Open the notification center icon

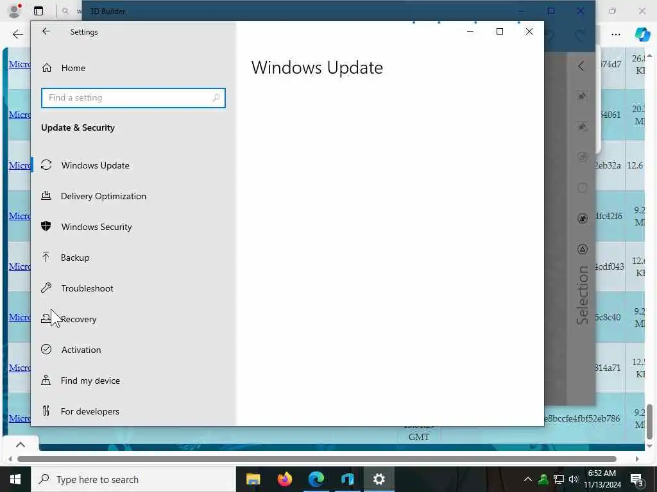(x=636, y=480)
